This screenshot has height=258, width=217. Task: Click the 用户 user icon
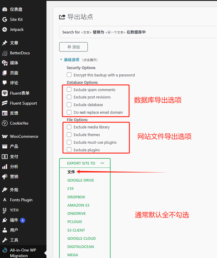(x=5, y=230)
